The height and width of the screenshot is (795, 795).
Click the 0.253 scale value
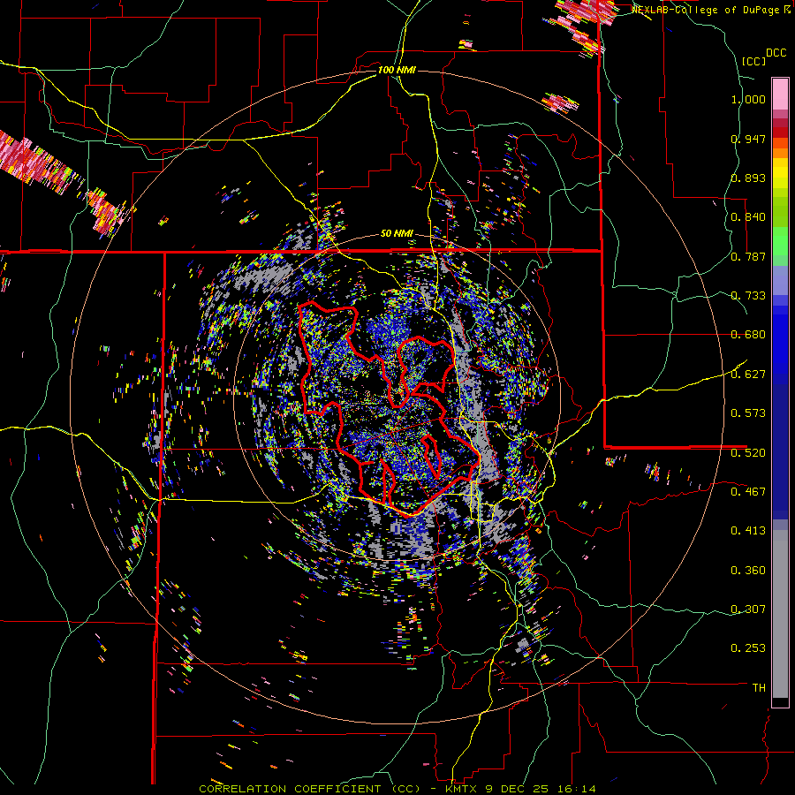pyautogui.click(x=748, y=648)
